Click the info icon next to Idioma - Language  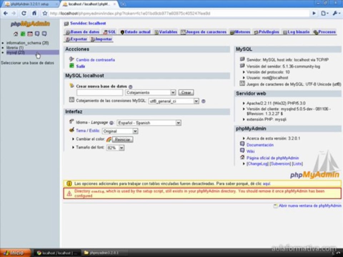click(x=111, y=123)
